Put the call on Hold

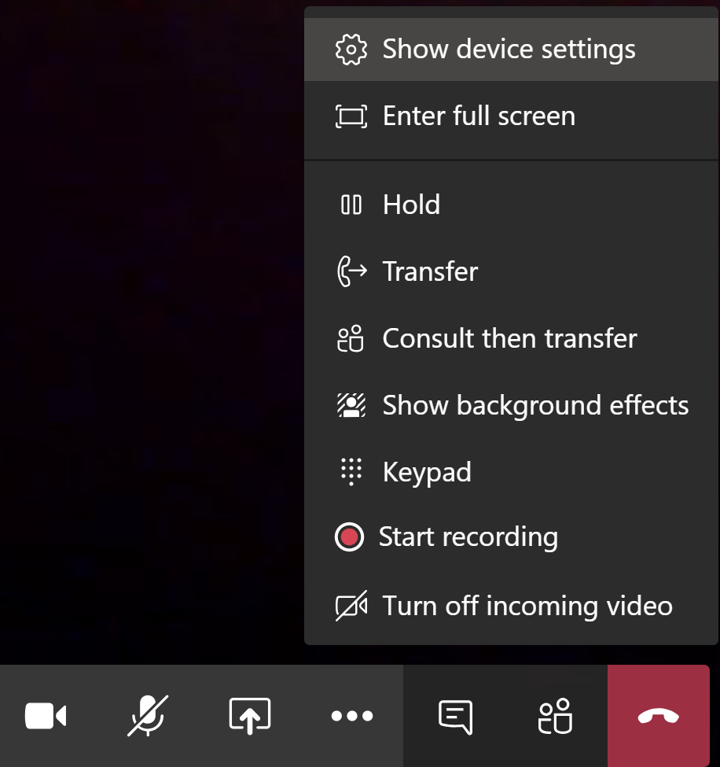coord(411,205)
